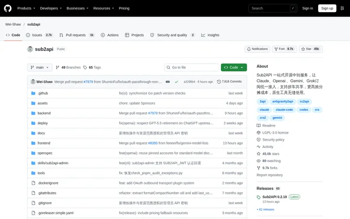Open the green Code dropdown

(x=234, y=67)
